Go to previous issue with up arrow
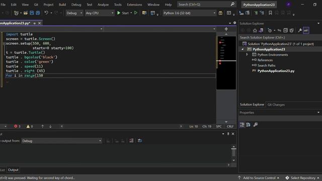 coord(42,126)
